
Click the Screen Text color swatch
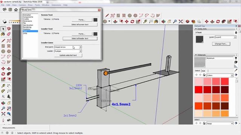95,20
